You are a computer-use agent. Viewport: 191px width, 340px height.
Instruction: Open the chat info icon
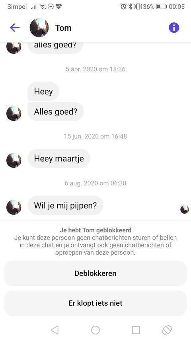tap(174, 28)
